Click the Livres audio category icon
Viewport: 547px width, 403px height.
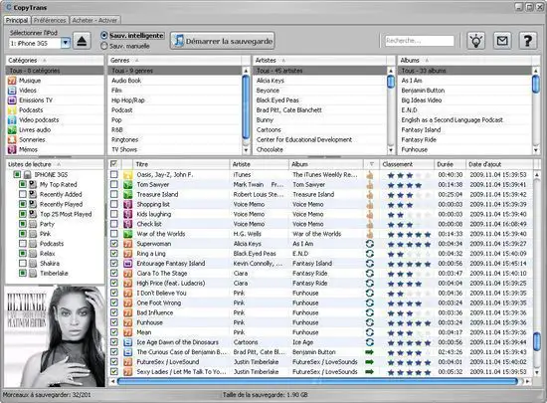(12, 129)
